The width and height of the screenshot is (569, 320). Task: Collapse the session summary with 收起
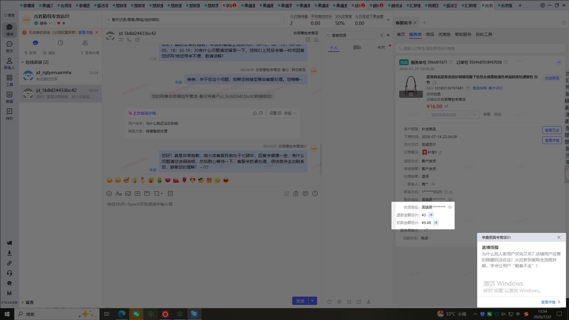(290, 113)
